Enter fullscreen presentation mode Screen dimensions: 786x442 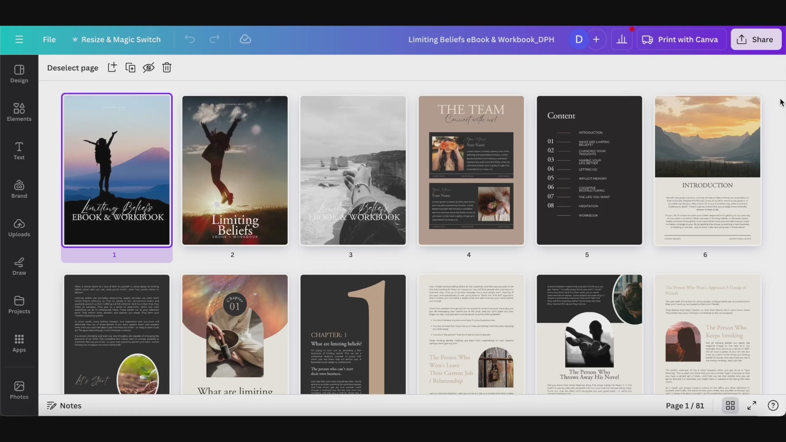click(752, 406)
